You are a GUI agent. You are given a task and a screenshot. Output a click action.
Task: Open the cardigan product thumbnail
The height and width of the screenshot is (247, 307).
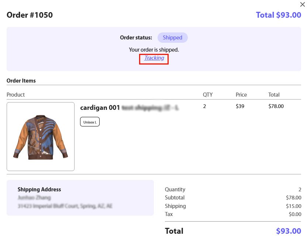click(41, 136)
